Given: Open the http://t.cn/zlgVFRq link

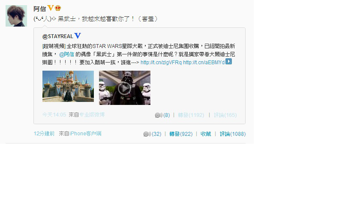Looking at the screenshot, I should pyautogui.click(x=161, y=63).
